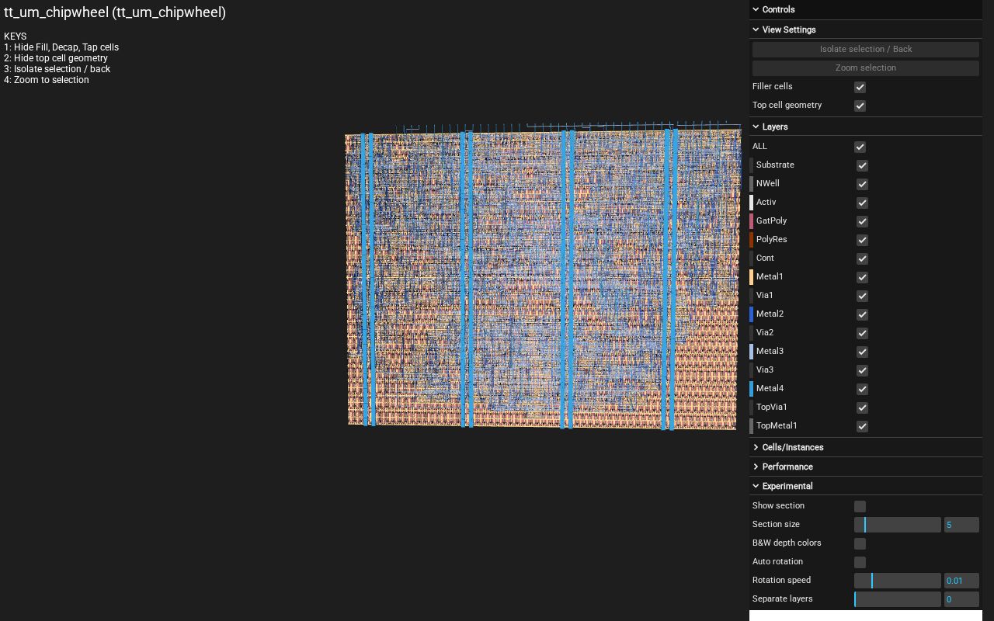
Task: Hide the TopVia1 layer
Action: (862, 408)
